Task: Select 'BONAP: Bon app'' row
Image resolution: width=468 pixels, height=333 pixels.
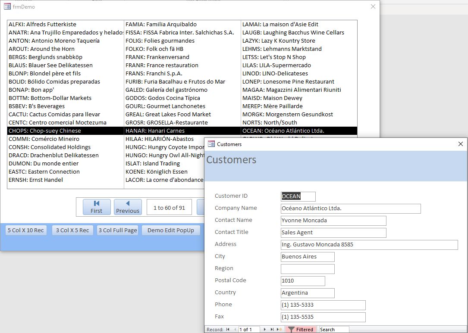Action: click(66, 90)
